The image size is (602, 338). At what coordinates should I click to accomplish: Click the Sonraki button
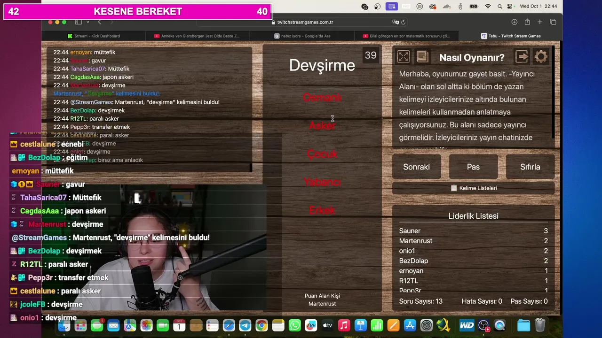(x=416, y=167)
